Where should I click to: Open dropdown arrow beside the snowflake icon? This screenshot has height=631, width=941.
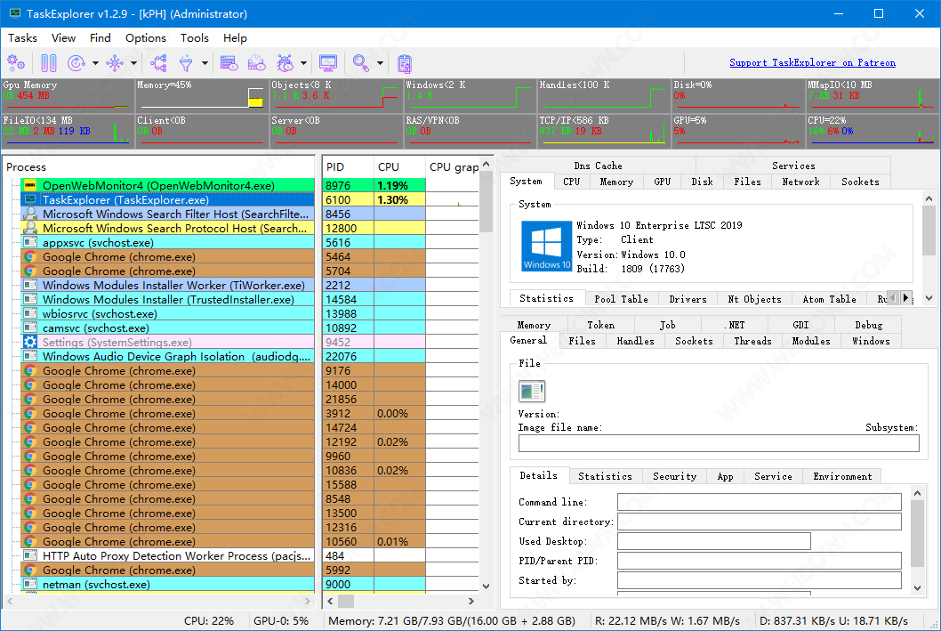(x=133, y=62)
